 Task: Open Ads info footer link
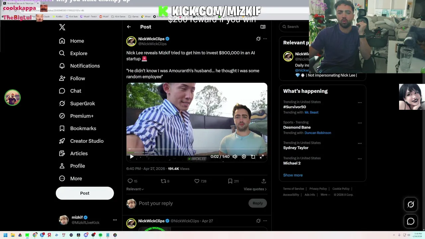pyautogui.click(x=310, y=195)
